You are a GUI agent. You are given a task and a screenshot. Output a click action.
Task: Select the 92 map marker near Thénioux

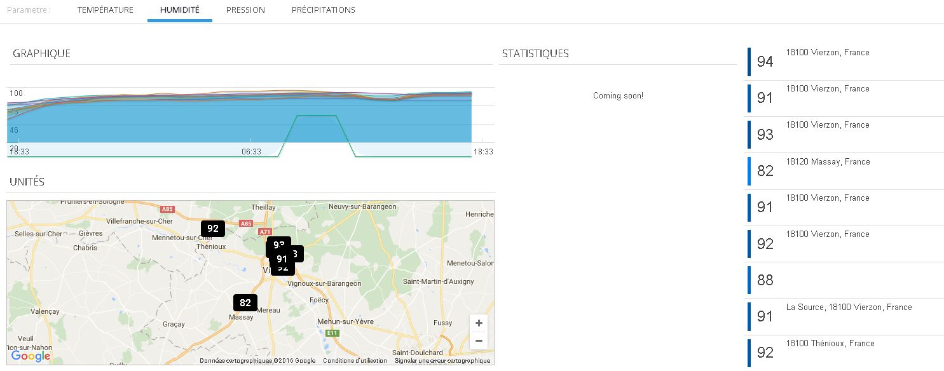213,229
